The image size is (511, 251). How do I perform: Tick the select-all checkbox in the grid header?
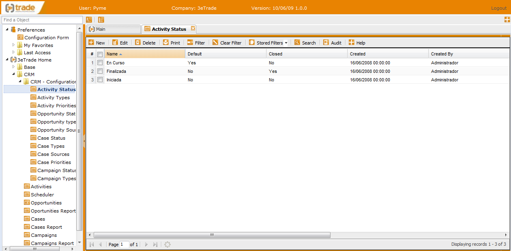pos(100,54)
